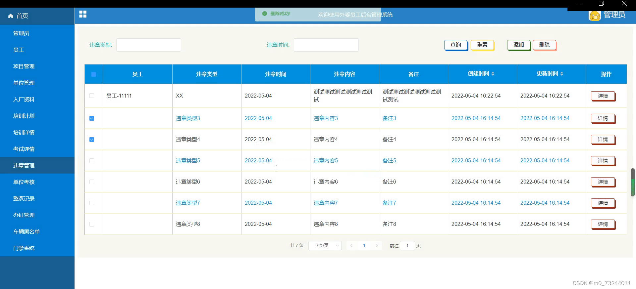Uncheck the 违章类型3 row checkbox

point(92,118)
